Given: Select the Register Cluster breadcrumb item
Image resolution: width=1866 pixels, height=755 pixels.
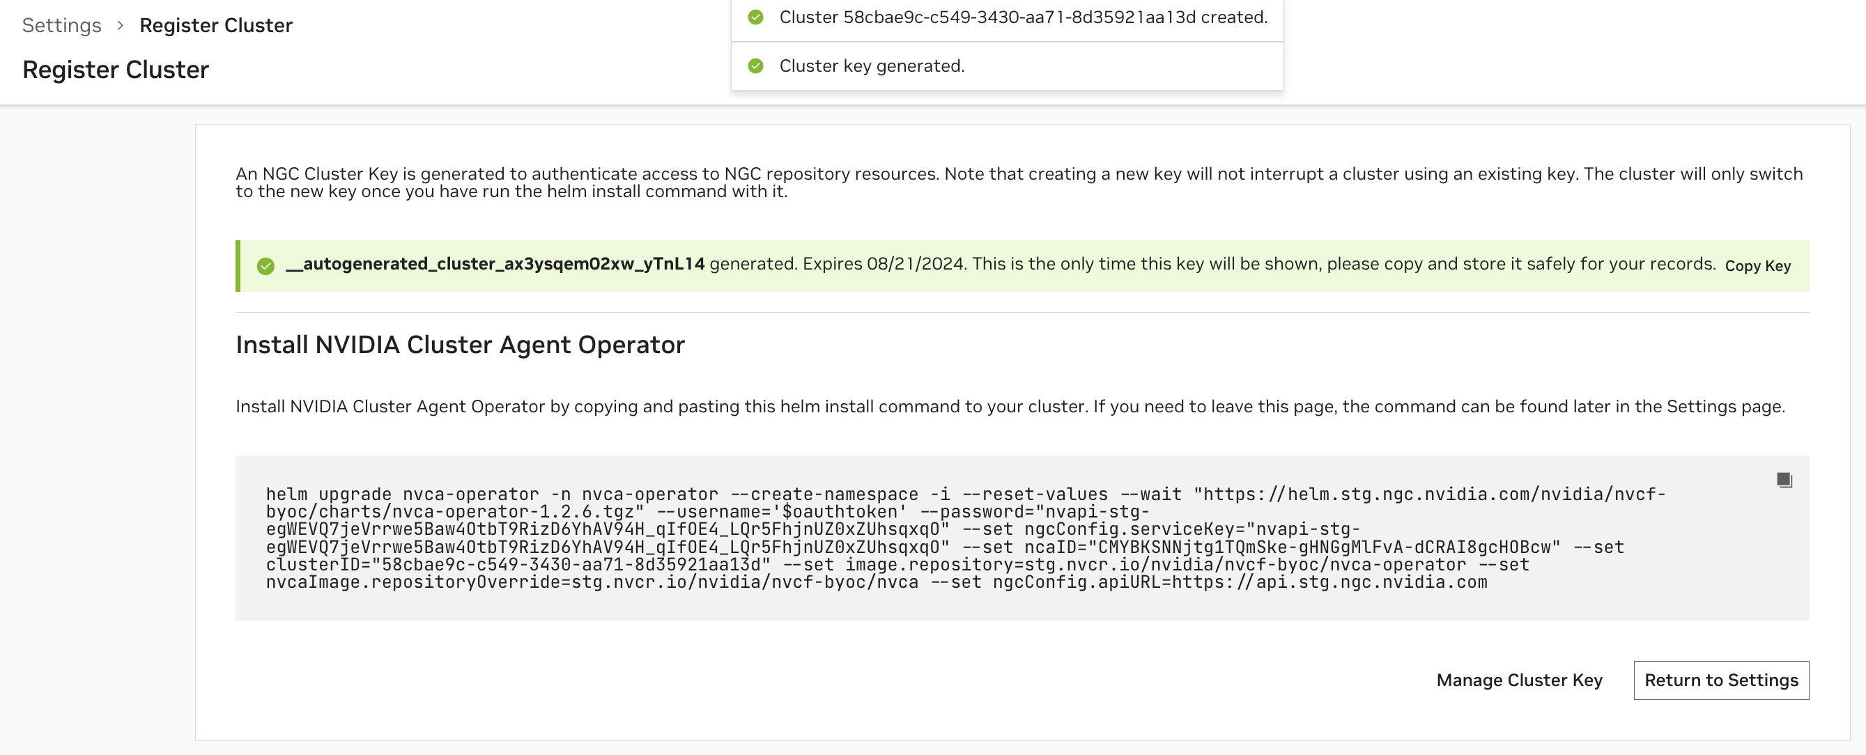Looking at the screenshot, I should [216, 24].
